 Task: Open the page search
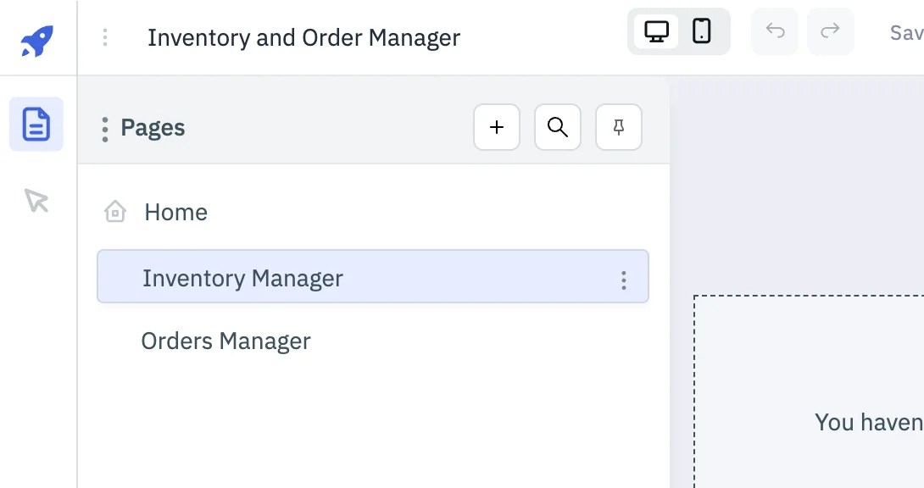tap(557, 127)
